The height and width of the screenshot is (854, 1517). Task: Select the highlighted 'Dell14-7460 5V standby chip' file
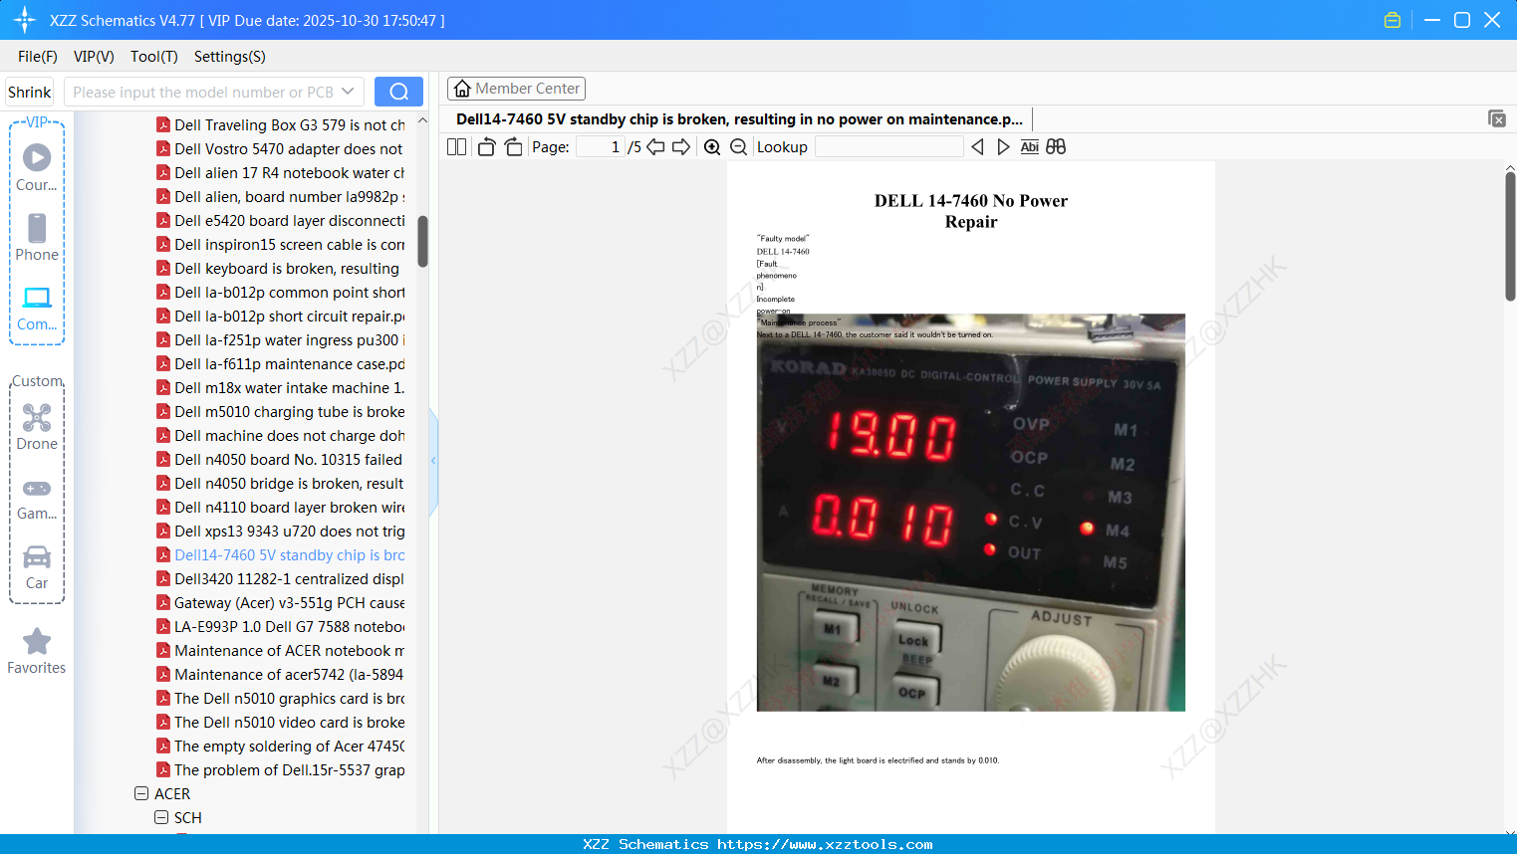281,554
